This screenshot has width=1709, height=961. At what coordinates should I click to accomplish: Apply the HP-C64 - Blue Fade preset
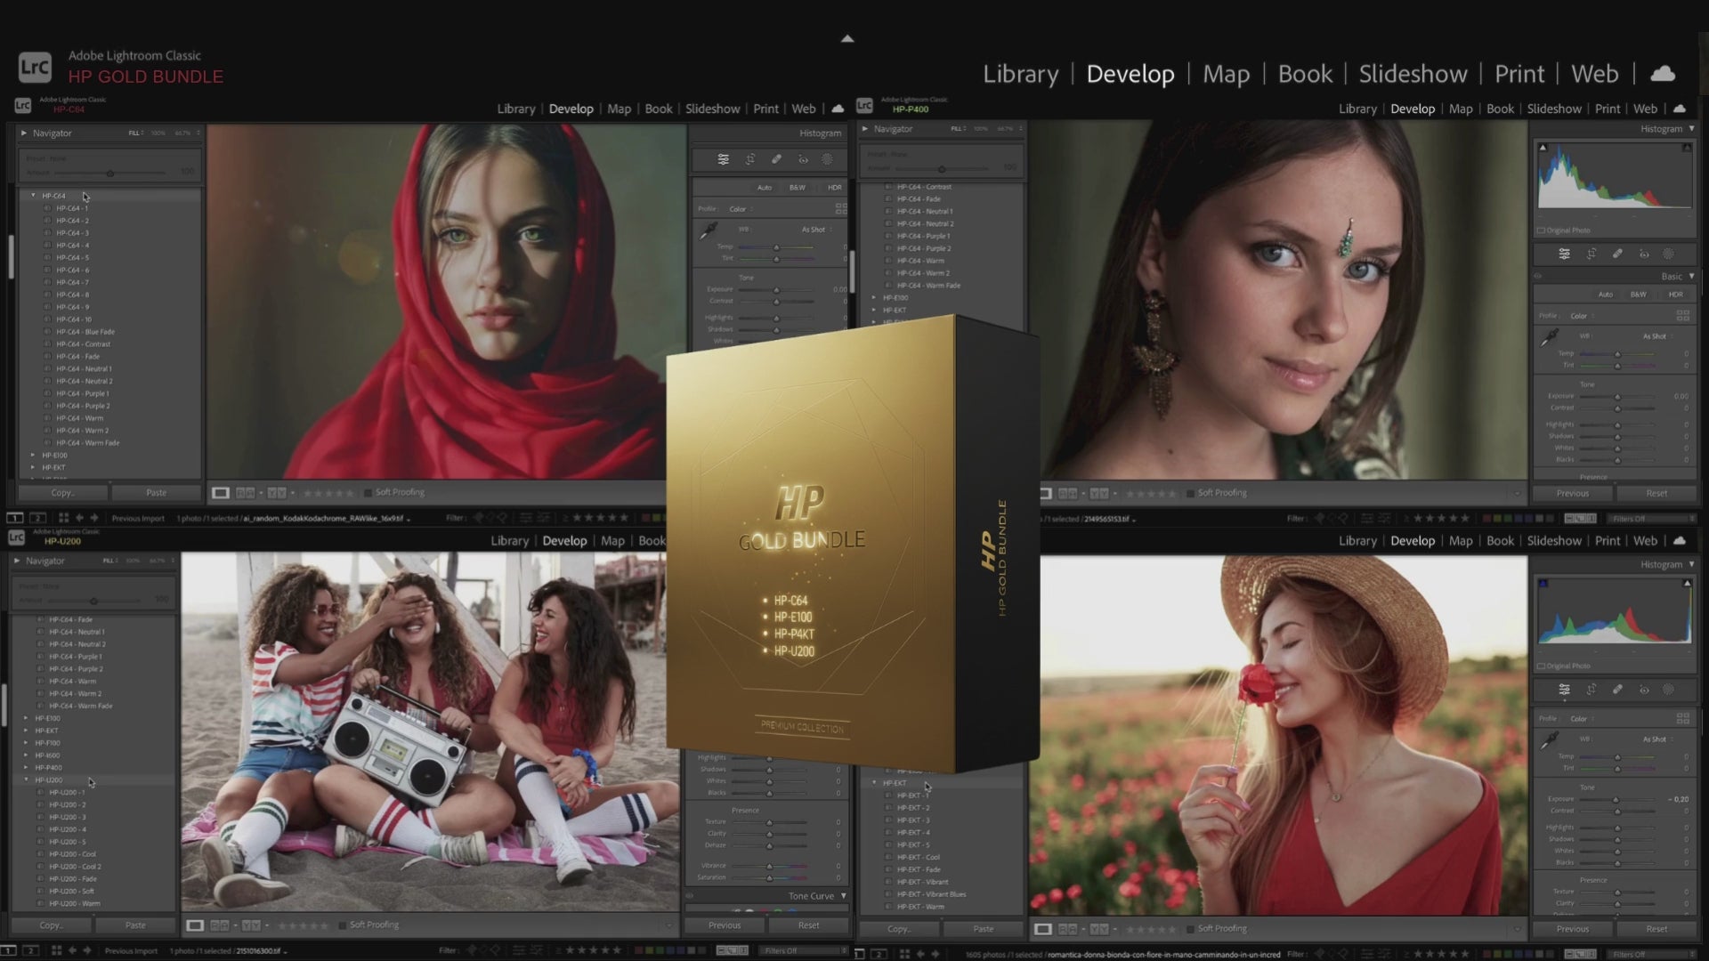pos(85,332)
